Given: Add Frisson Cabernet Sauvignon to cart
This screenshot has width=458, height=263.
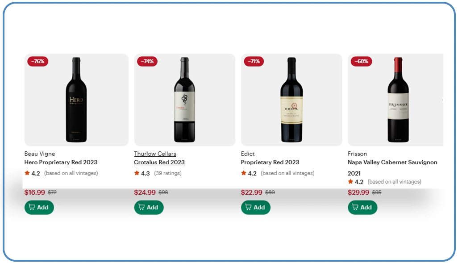Looking at the screenshot, I should coord(362,207).
